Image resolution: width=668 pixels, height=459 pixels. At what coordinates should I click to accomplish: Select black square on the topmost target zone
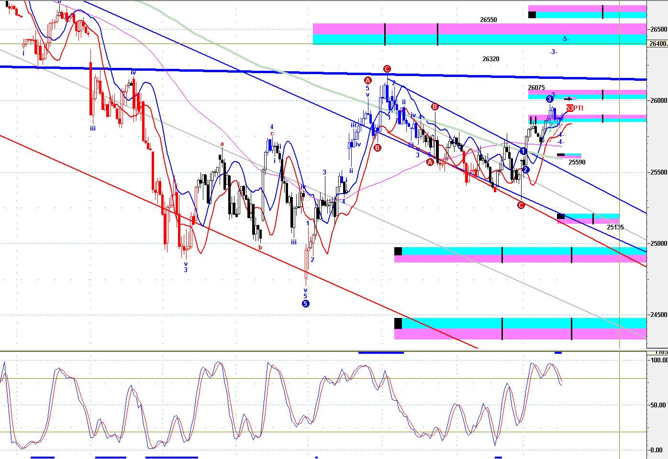tap(532, 15)
